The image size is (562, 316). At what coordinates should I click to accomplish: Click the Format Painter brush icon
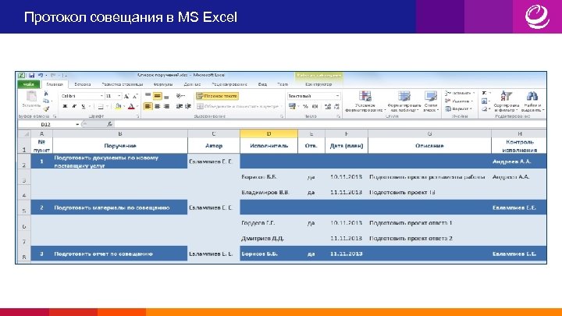click(46, 109)
